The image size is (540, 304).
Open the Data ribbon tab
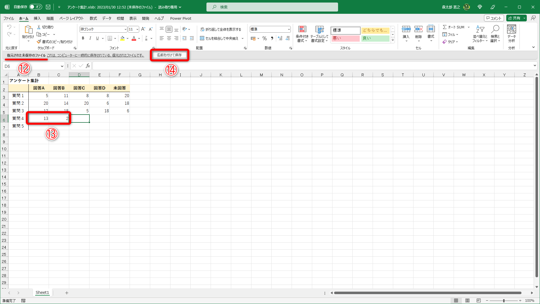tap(107, 18)
